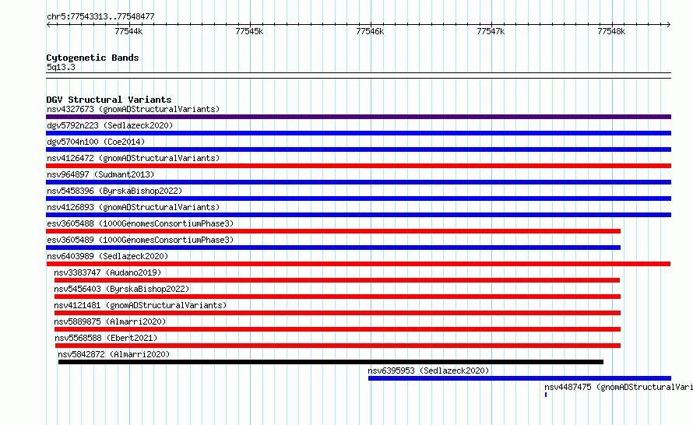Image resolution: width=693 pixels, height=425 pixels.
Task: Open the nsv5842872 (Almarri2020) variant
Action: click(x=114, y=354)
